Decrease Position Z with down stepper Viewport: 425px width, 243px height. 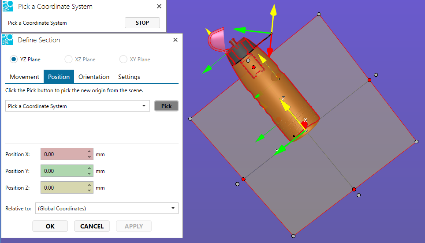(x=89, y=191)
